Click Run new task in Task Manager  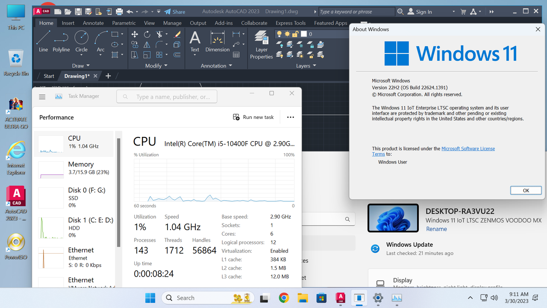tap(253, 117)
